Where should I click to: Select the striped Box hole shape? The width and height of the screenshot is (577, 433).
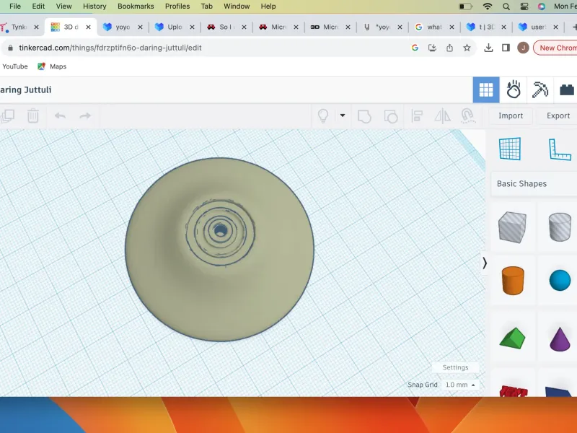(512, 227)
